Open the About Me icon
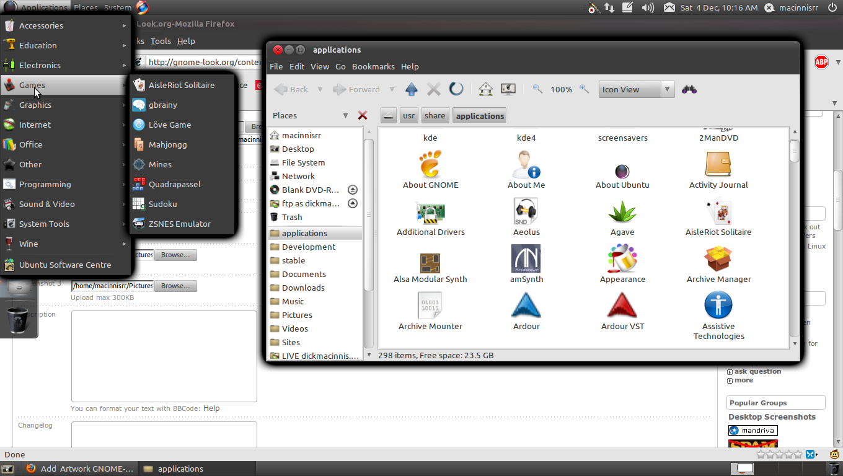This screenshot has height=476, width=843. pos(526,165)
